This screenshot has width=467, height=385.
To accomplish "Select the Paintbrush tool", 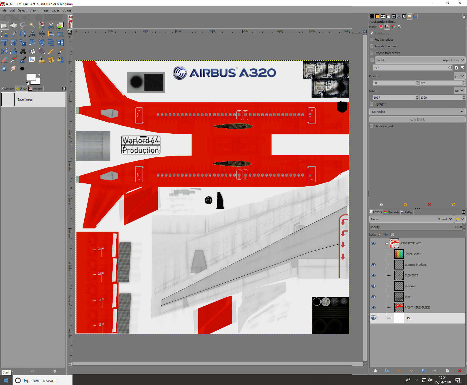I will pyautogui.click(x=60, y=51).
